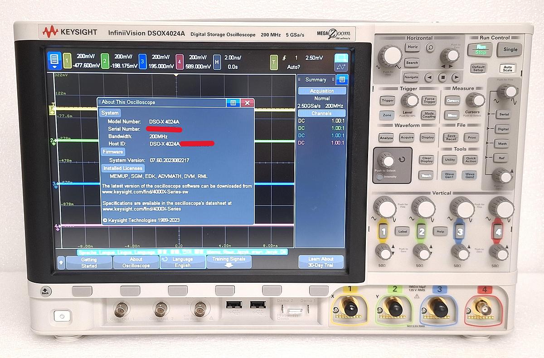The height and width of the screenshot is (358, 544).
Task: Click the menu icon in the About dialog titlebar
Action: pyautogui.click(x=233, y=103)
